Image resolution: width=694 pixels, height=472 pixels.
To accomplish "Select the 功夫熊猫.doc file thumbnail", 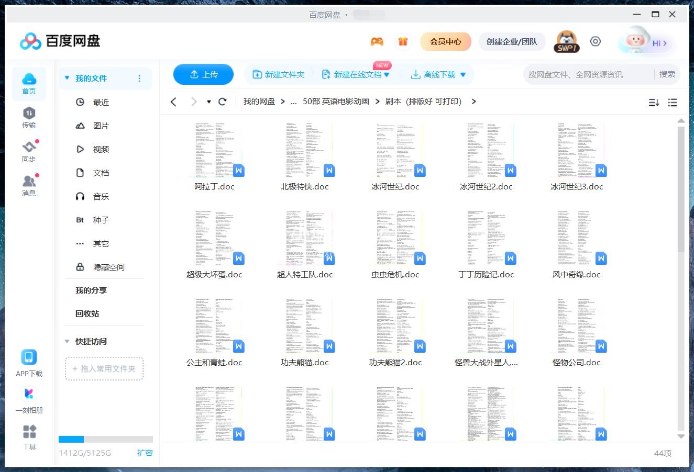I will click(x=305, y=327).
